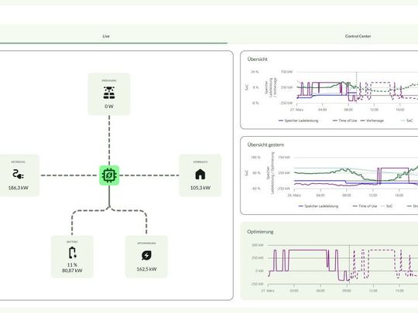This screenshot has height=313, width=418.
Task: Click the battery power value 80,87 kW
Action: point(72,270)
